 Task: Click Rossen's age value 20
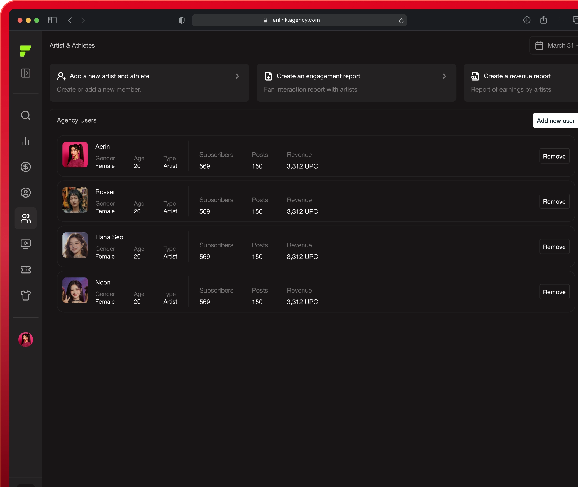[x=137, y=211]
